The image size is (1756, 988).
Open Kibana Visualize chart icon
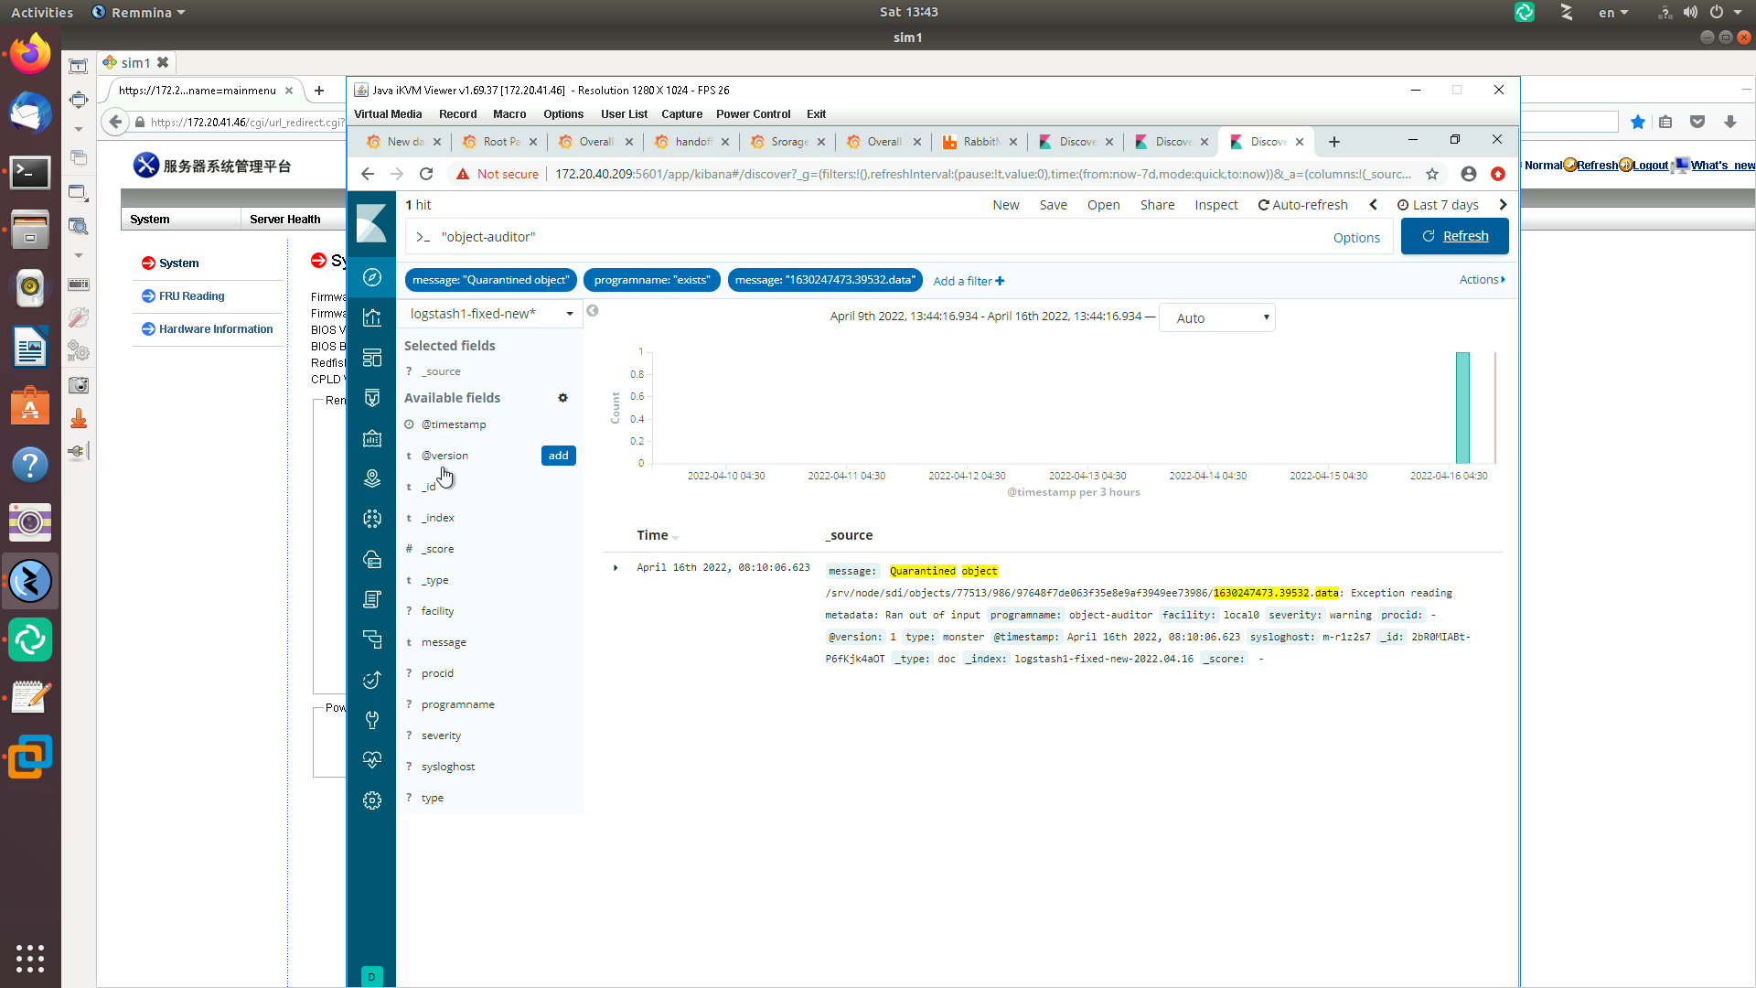point(371,317)
